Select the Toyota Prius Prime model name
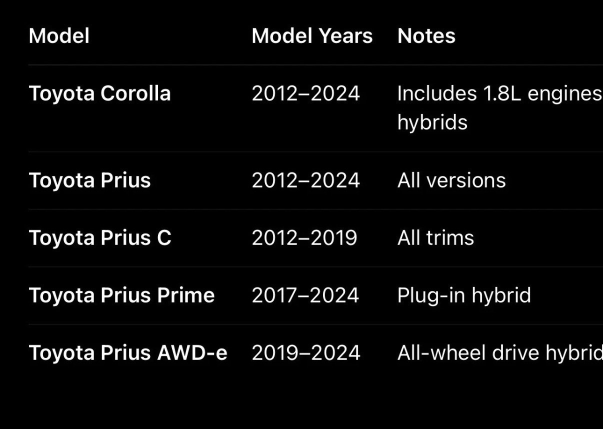 coord(121,295)
